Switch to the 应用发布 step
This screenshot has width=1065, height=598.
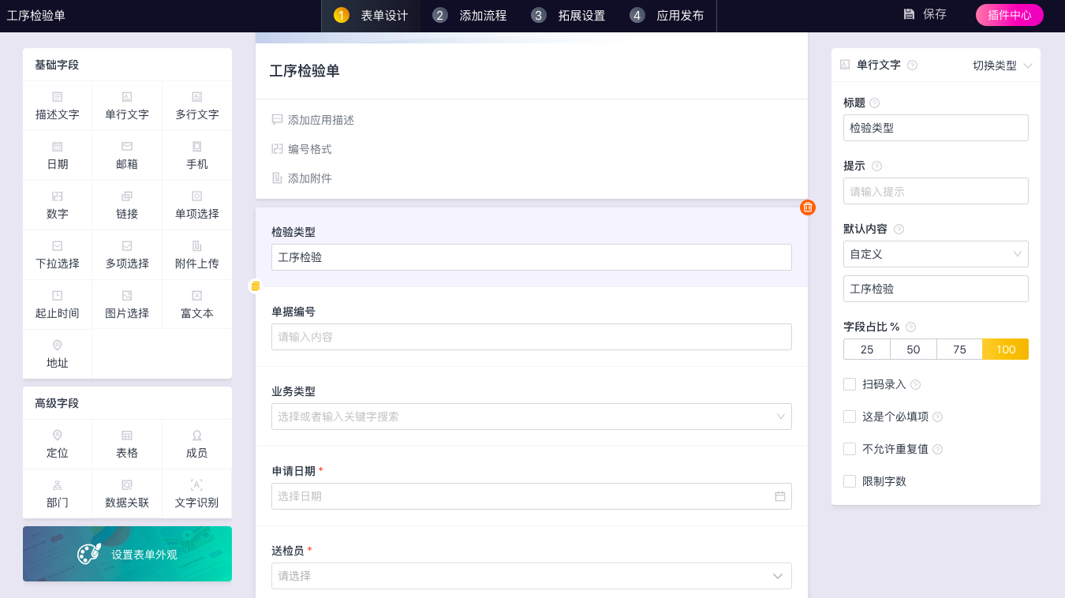667,15
